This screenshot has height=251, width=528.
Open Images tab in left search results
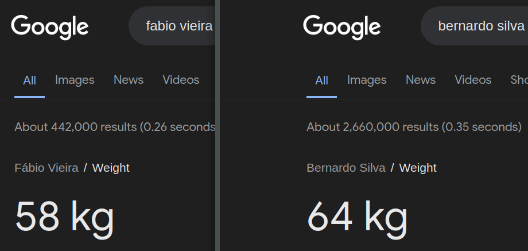pyautogui.click(x=75, y=80)
